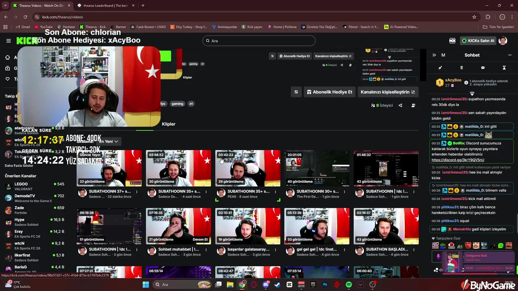Click the square icon button left of Abonelik Hediye Et
The width and height of the screenshot is (518, 291).
(x=296, y=92)
